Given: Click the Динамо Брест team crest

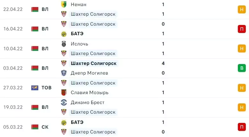Looking at the screenshot, I should (64, 102).
